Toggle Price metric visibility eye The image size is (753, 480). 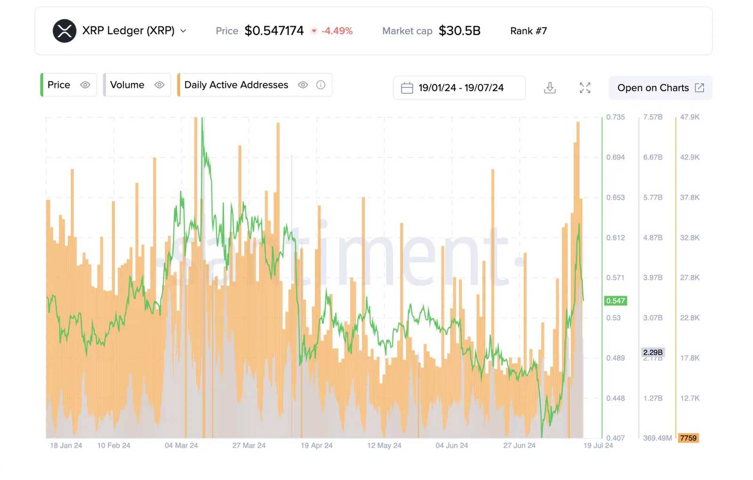click(85, 85)
